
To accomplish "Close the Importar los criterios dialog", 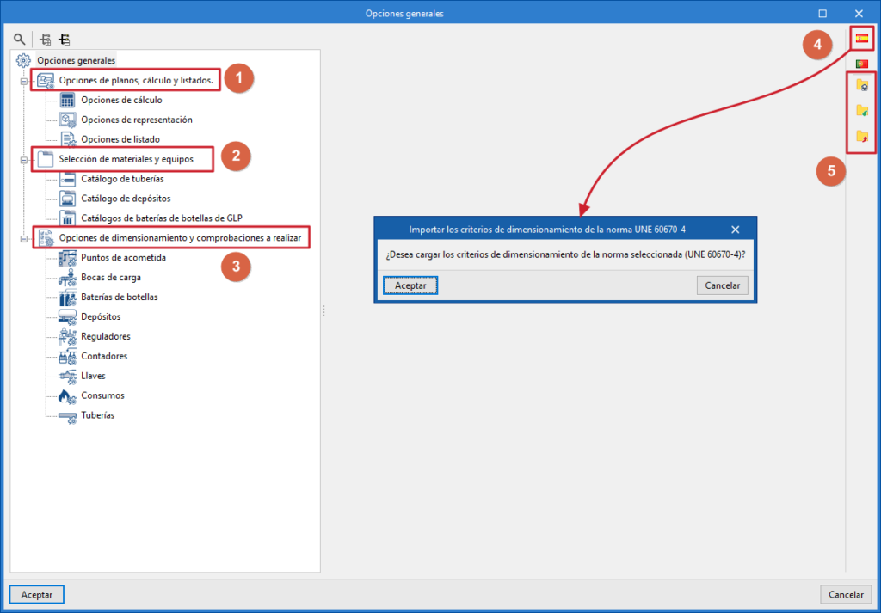I will pos(735,230).
